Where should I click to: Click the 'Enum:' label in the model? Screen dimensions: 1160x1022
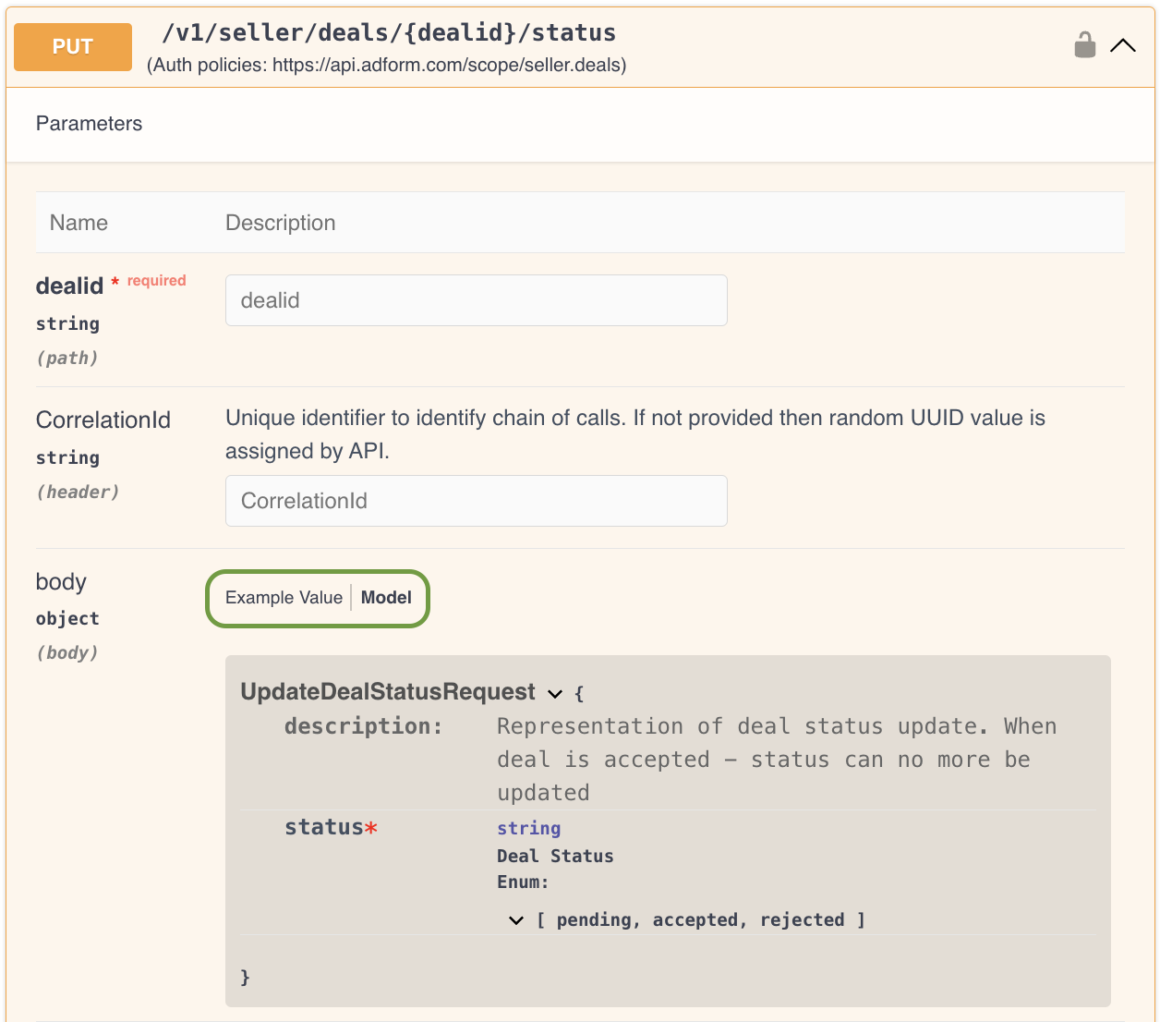[523, 882]
